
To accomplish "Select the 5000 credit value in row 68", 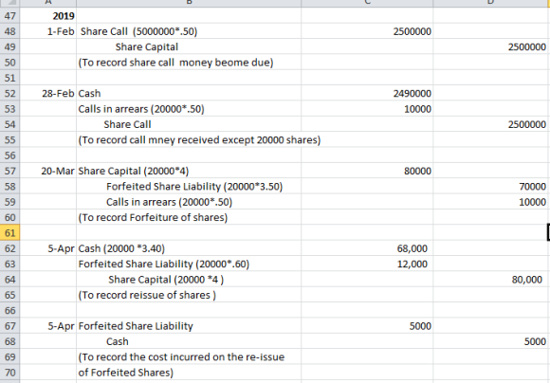I will click(x=491, y=341).
